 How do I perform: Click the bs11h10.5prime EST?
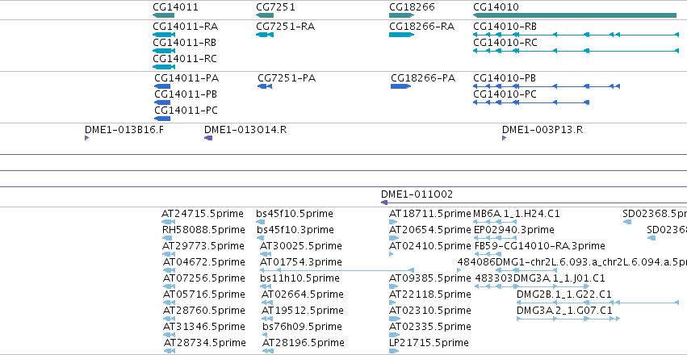coord(264,286)
